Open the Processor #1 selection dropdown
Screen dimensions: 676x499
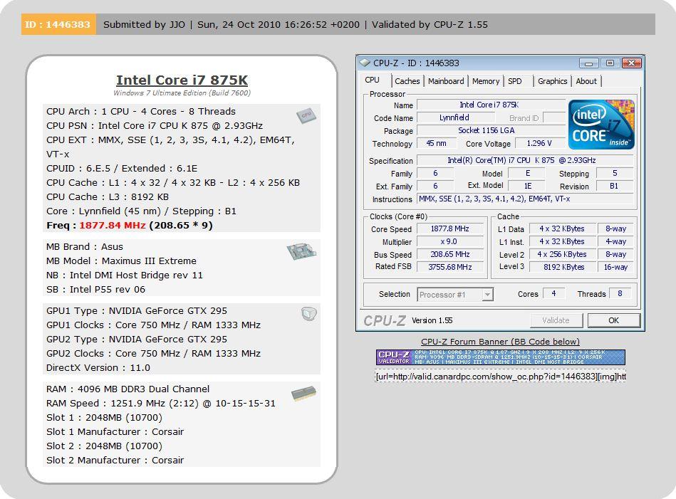(x=487, y=295)
